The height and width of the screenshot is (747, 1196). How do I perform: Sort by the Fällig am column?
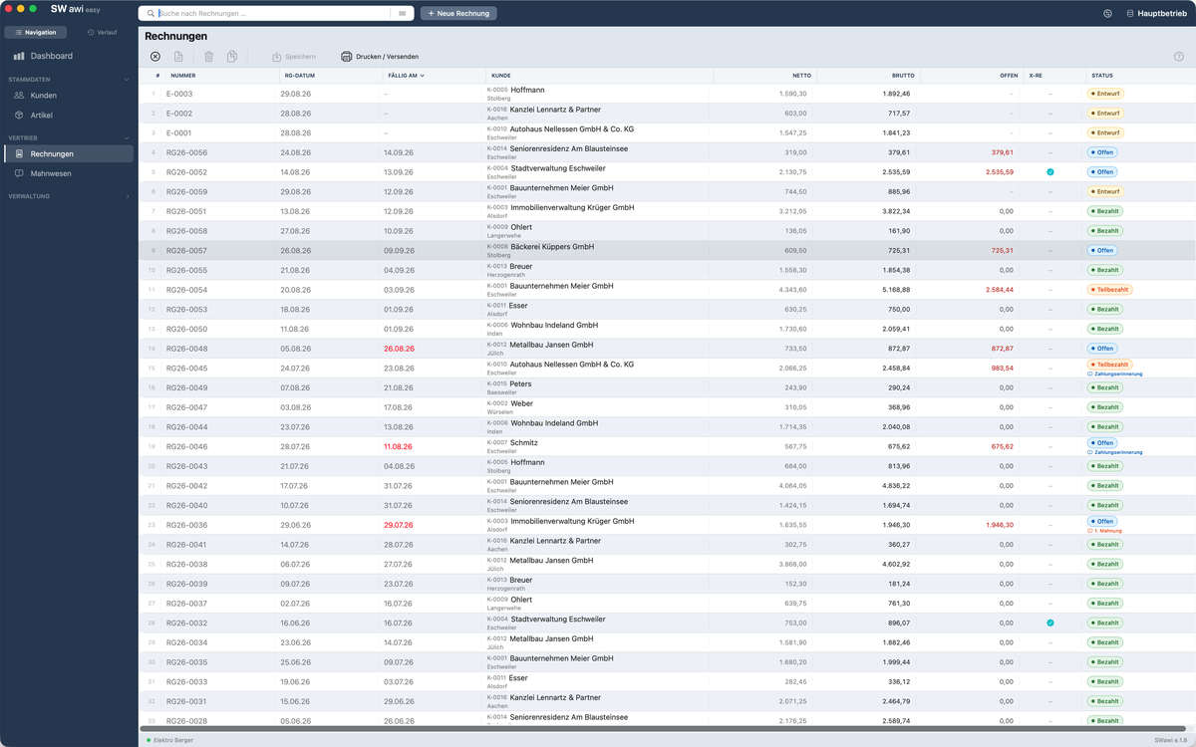coord(406,76)
